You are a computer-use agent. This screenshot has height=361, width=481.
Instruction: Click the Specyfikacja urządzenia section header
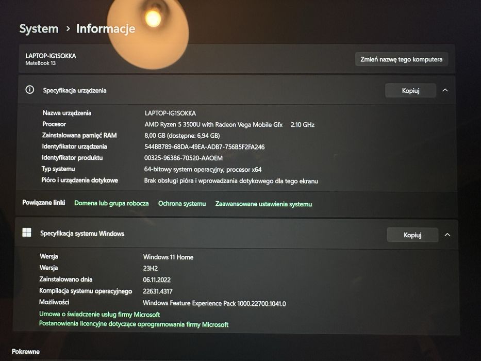(236, 90)
